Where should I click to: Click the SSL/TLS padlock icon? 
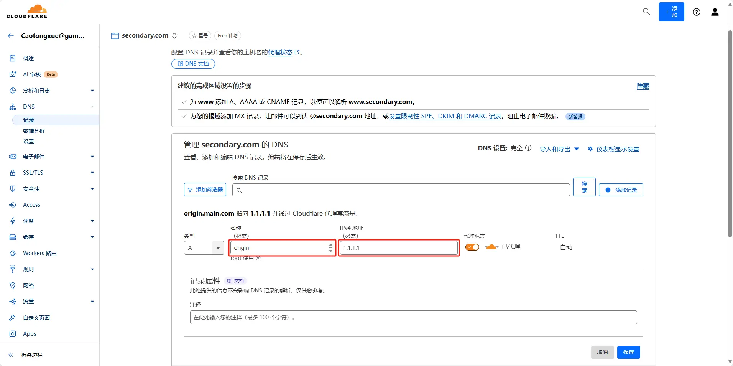click(13, 173)
